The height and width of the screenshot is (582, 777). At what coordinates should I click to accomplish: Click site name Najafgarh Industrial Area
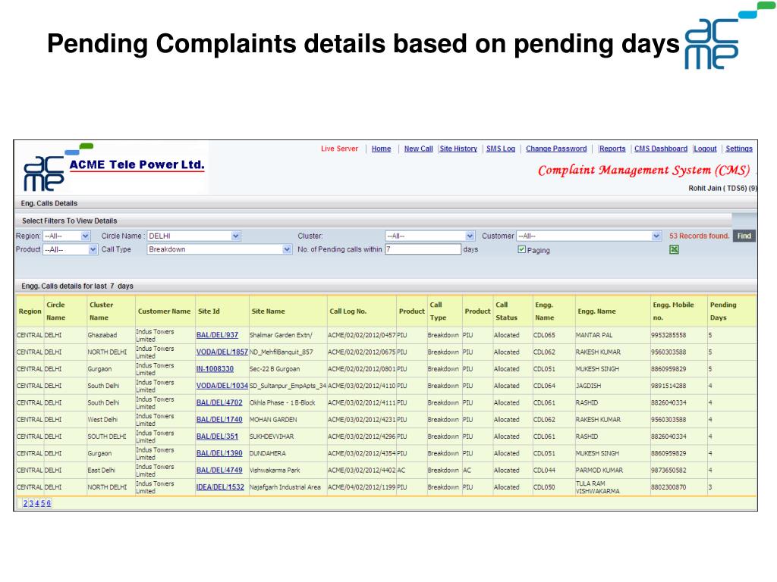pos(285,487)
